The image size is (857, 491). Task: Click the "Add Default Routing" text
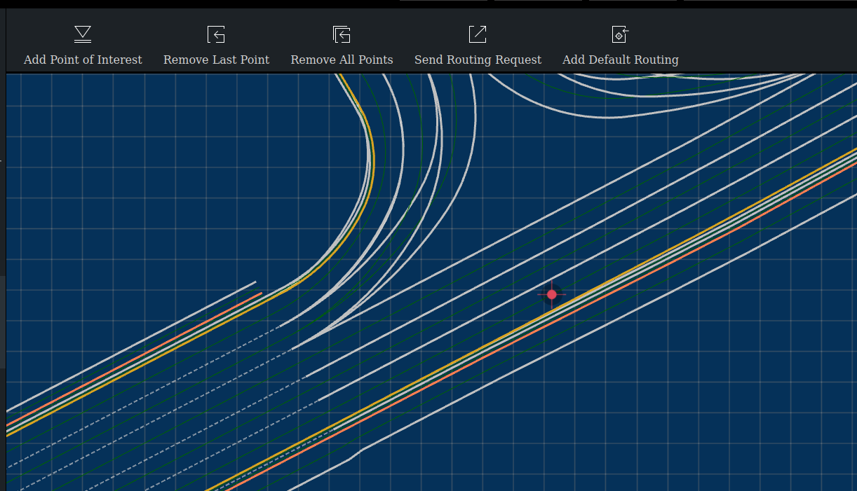[620, 60]
